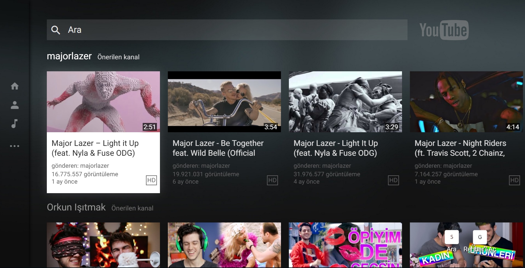525x268 pixels.
Task: Click the 4:14 duration label
Action: pyautogui.click(x=513, y=127)
